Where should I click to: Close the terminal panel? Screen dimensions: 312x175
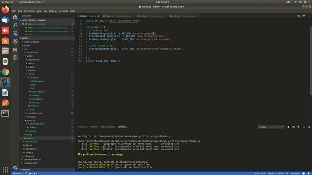click(309, 127)
